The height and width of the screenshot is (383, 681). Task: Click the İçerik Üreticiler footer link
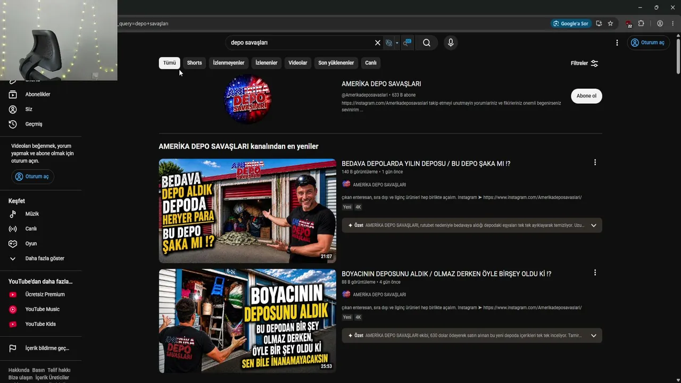[x=52, y=378]
